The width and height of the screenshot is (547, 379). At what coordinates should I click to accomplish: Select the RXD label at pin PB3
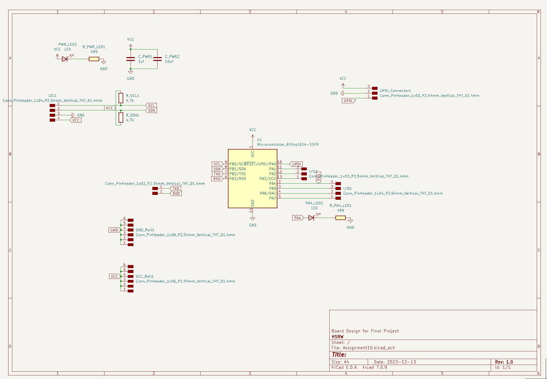(217, 179)
